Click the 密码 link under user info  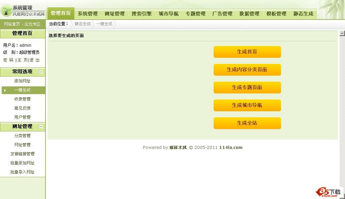8,60
